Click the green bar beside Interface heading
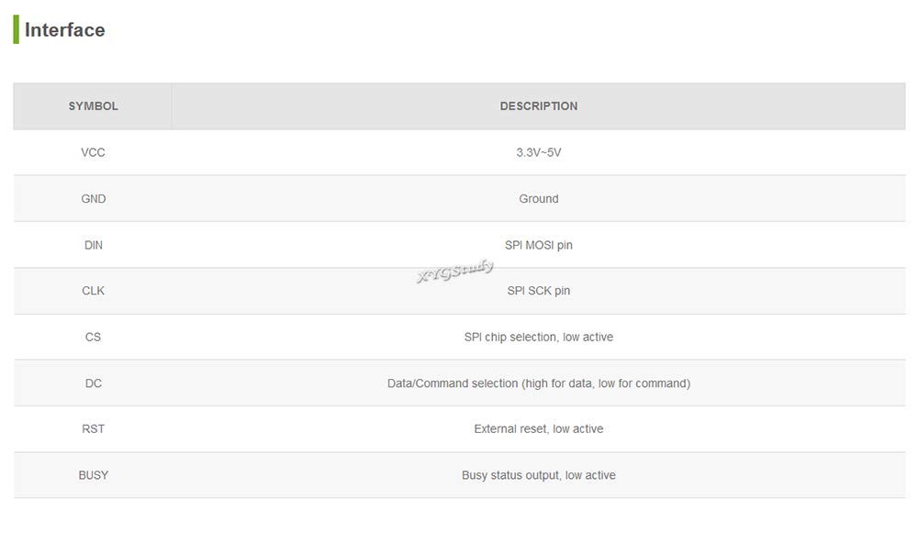 point(16,29)
